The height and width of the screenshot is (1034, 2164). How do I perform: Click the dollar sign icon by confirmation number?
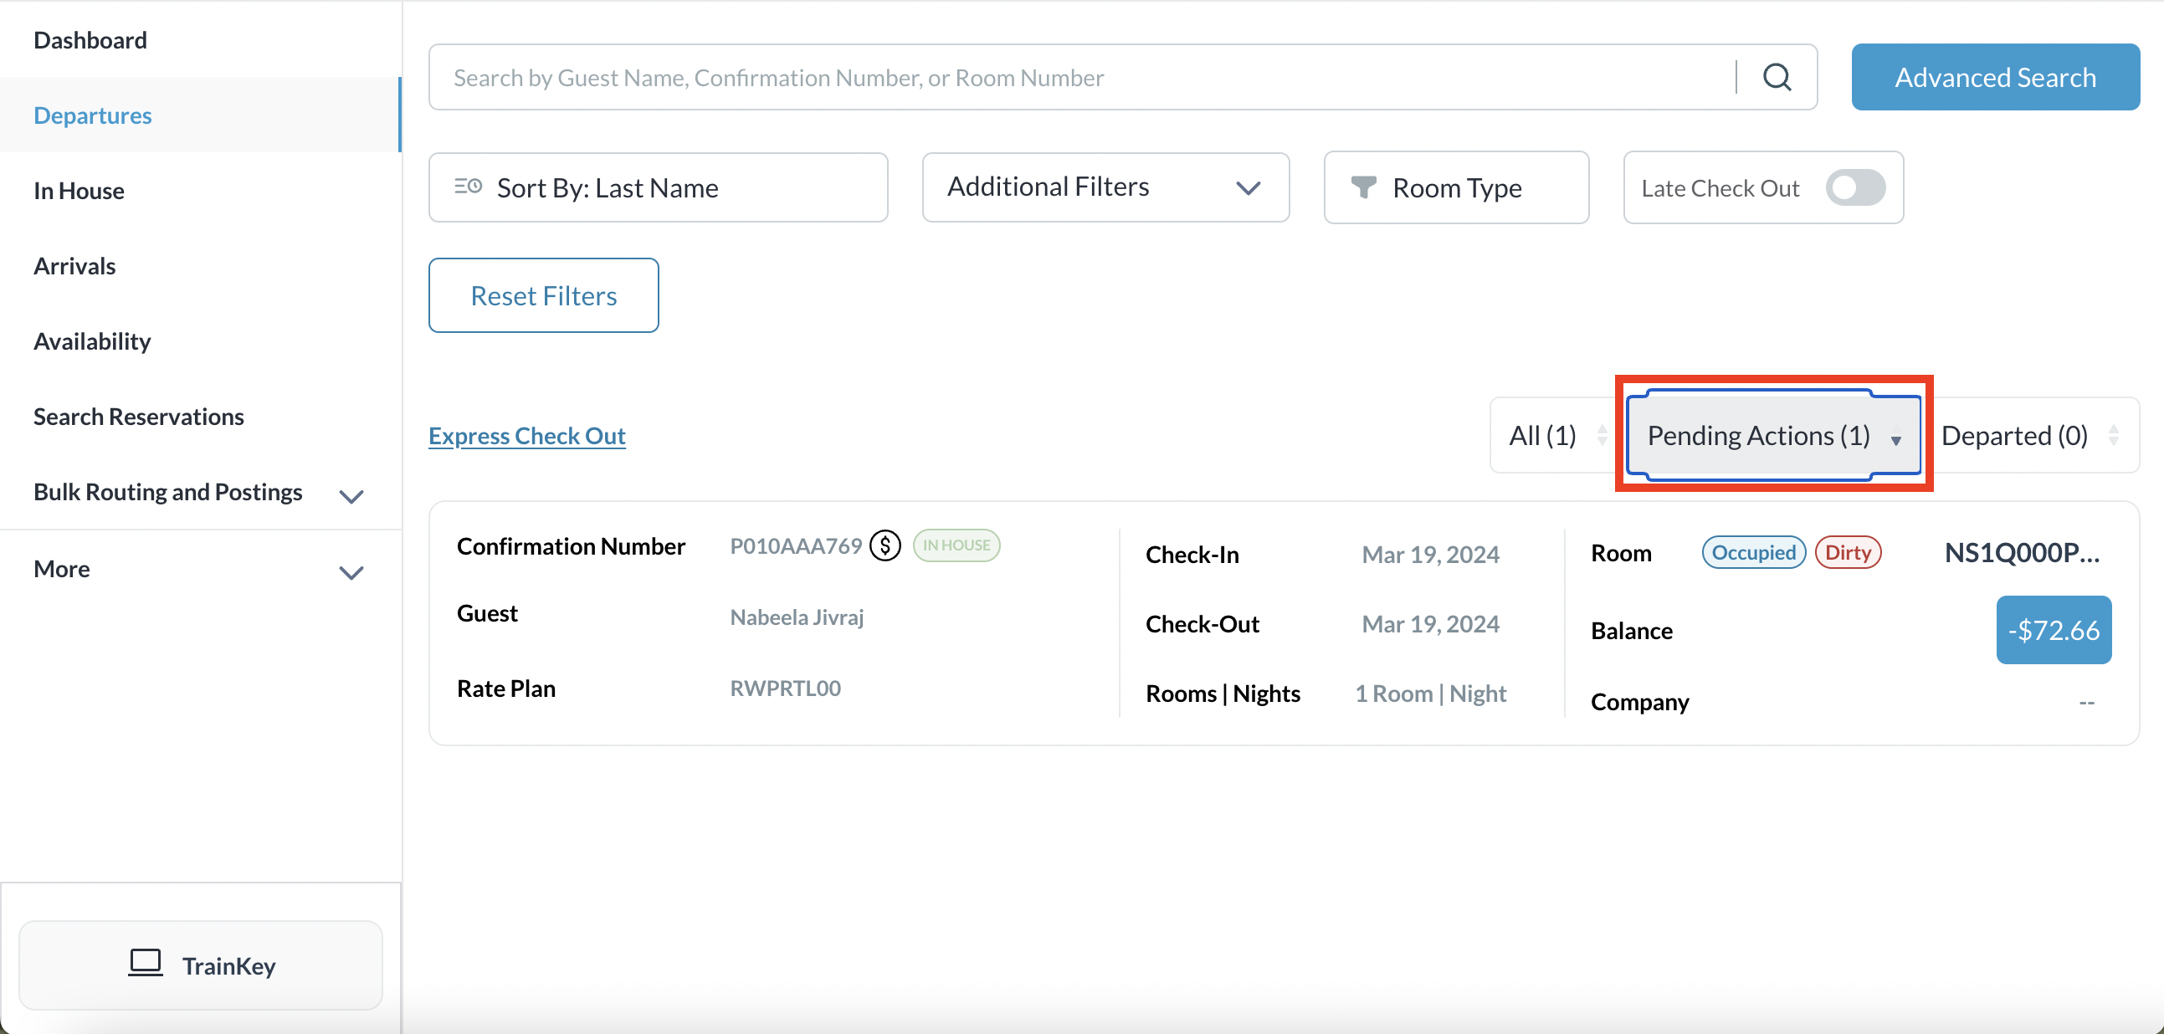pyautogui.click(x=885, y=546)
